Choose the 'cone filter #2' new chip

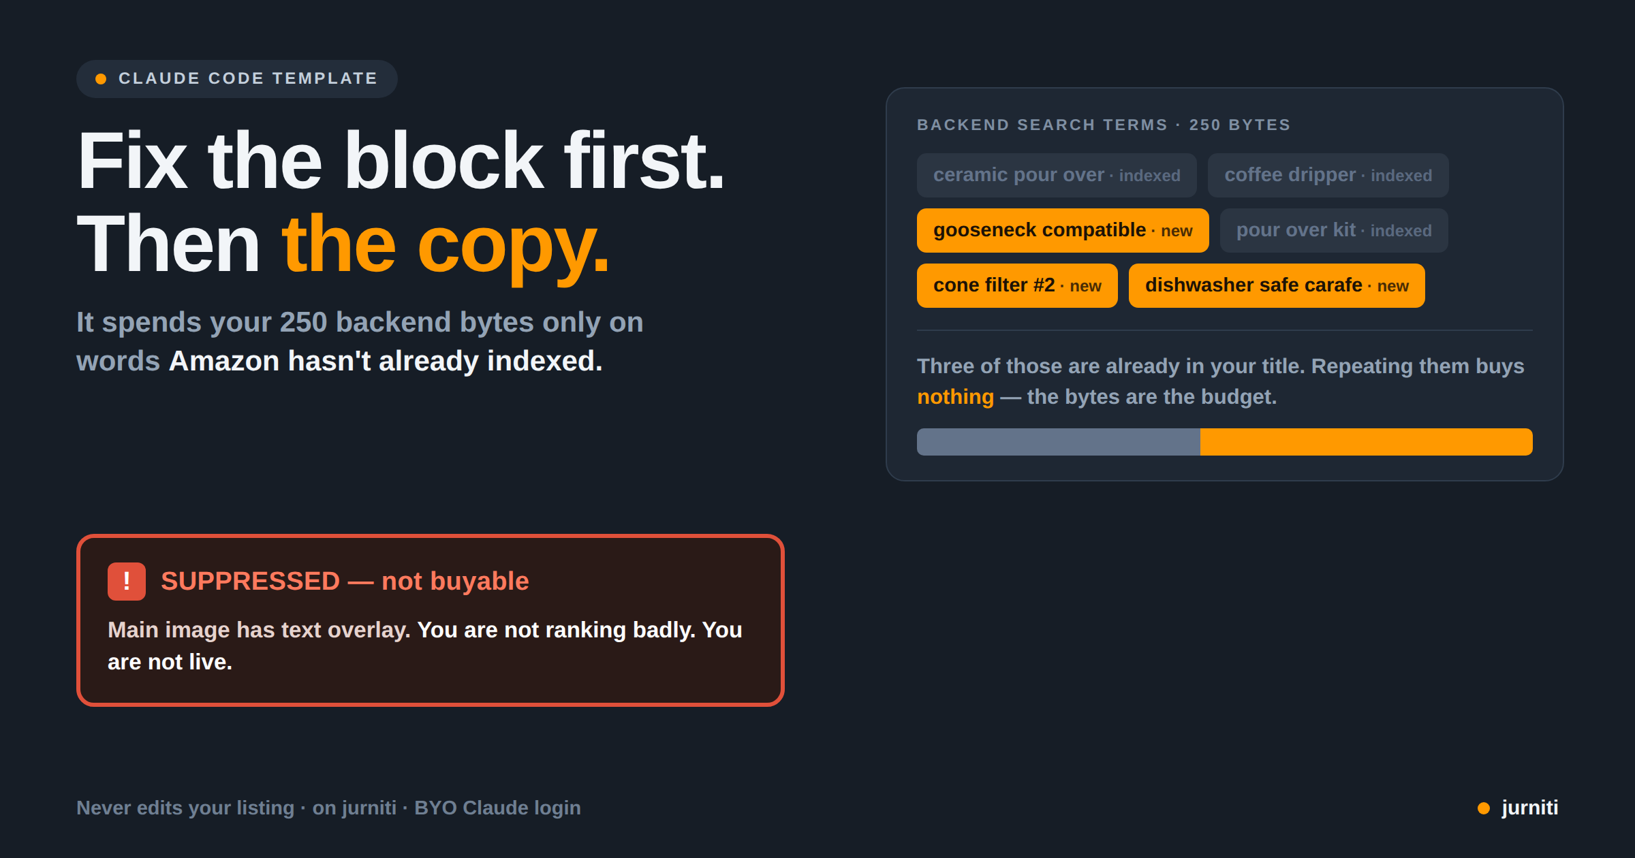1017,285
